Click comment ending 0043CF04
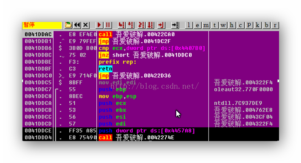The height and width of the screenshot is (163, 301). click(x=243, y=117)
